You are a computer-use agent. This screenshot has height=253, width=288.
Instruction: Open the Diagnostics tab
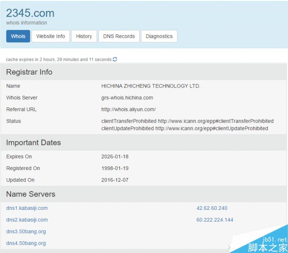(159, 36)
